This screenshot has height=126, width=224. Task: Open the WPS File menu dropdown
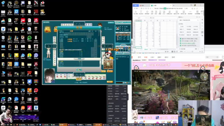click(137, 9)
